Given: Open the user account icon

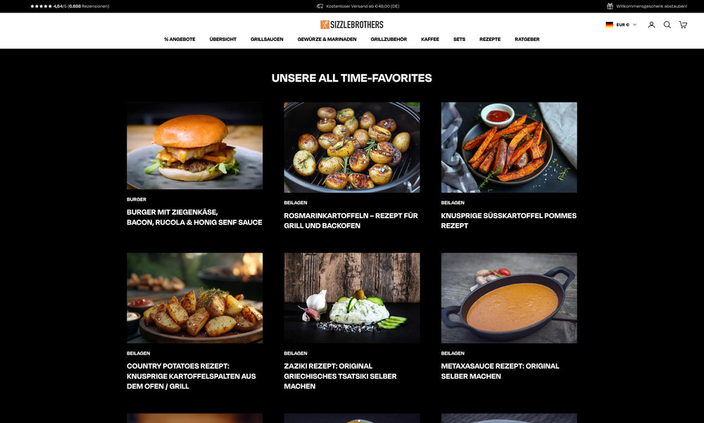Looking at the screenshot, I should (x=651, y=25).
